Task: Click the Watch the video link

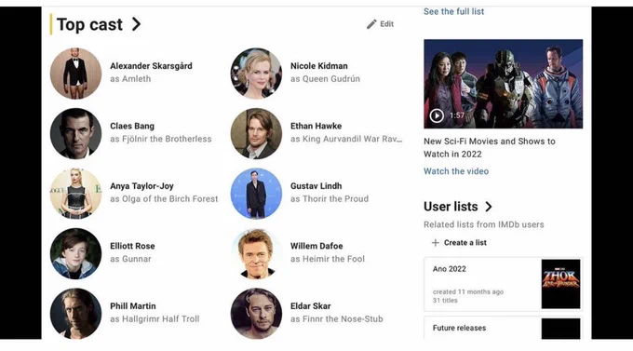Action: [456, 171]
